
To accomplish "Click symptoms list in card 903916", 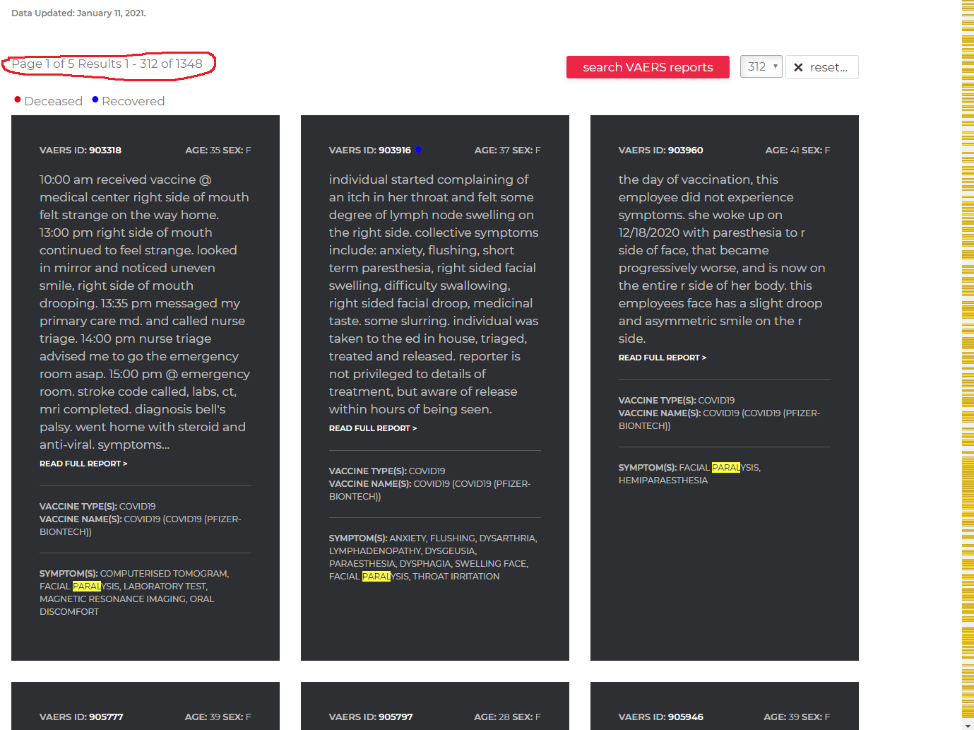I will pos(433,557).
